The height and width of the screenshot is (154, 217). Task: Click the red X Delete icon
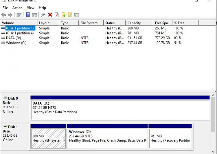[50, 15]
